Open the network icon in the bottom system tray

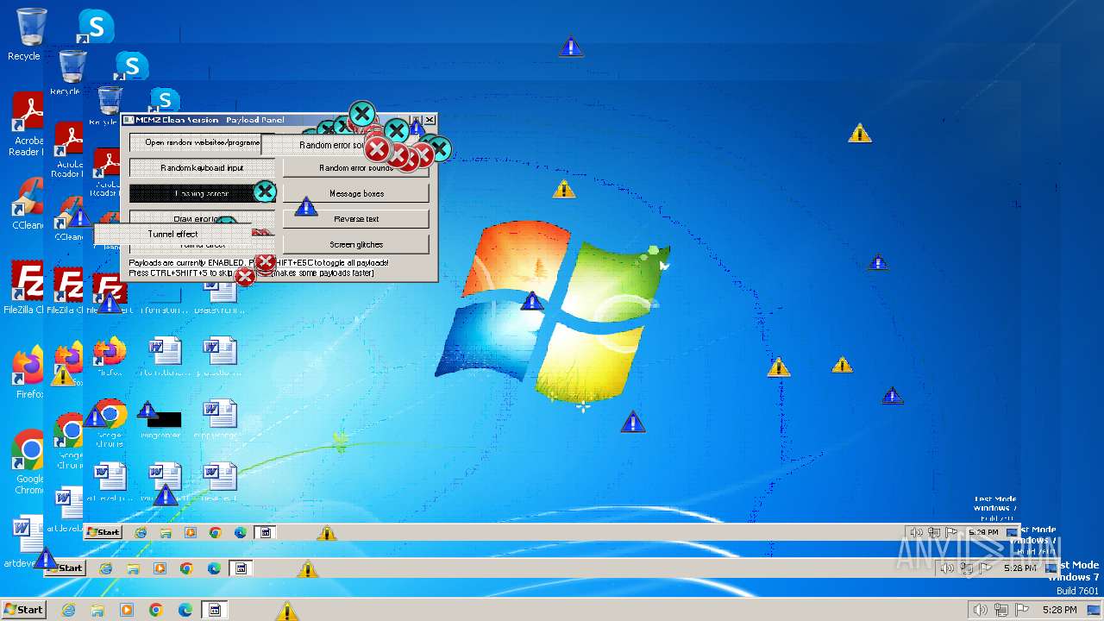pos(1001,610)
